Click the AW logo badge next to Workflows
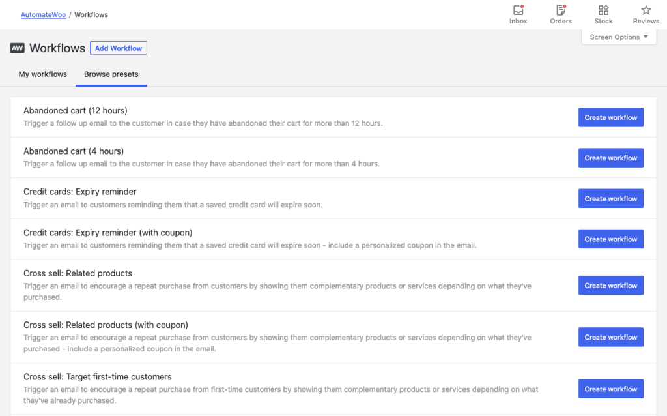 17,48
